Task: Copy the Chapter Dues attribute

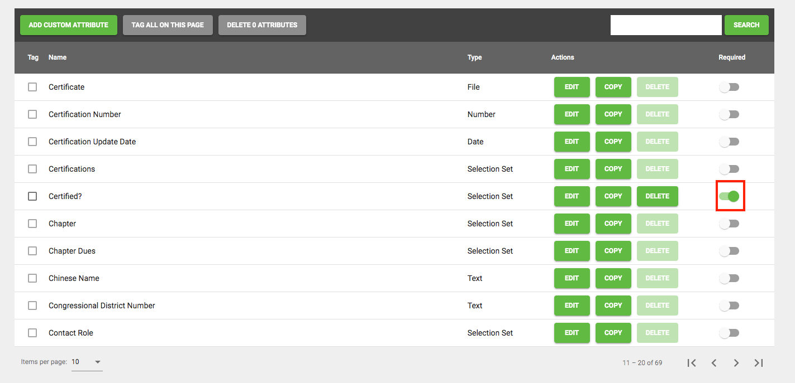Action: [x=613, y=251]
